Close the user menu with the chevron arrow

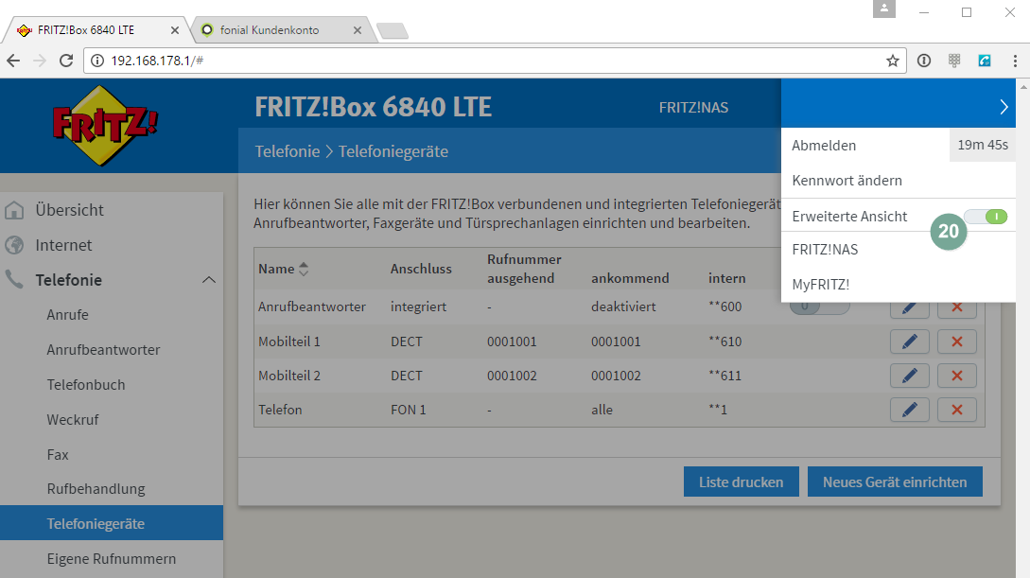[1004, 108]
